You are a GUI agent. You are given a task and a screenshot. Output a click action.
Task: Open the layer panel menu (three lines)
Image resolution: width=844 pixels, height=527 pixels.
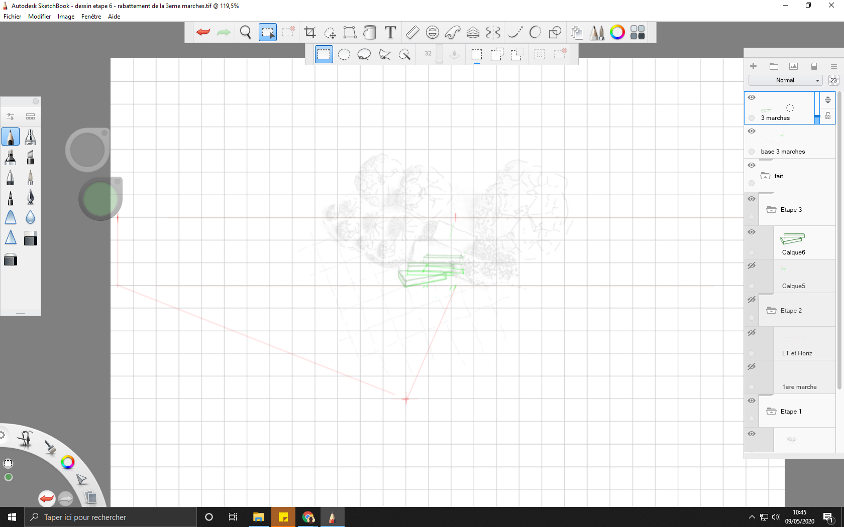click(833, 66)
